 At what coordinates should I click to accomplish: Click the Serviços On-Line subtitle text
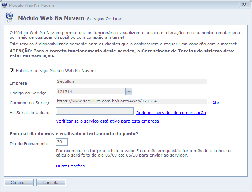coord(104,18)
